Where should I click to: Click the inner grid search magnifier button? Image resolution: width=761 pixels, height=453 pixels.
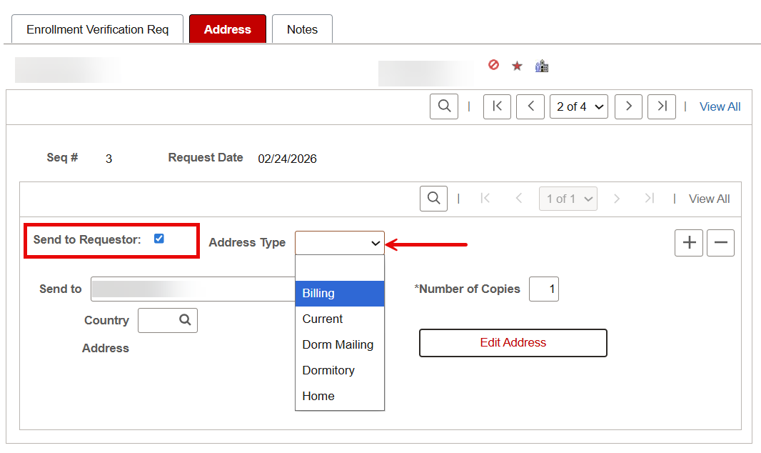[x=433, y=199]
